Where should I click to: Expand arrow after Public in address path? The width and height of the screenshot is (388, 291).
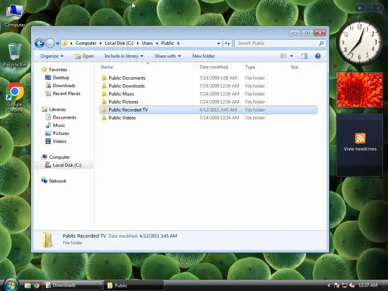click(178, 43)
